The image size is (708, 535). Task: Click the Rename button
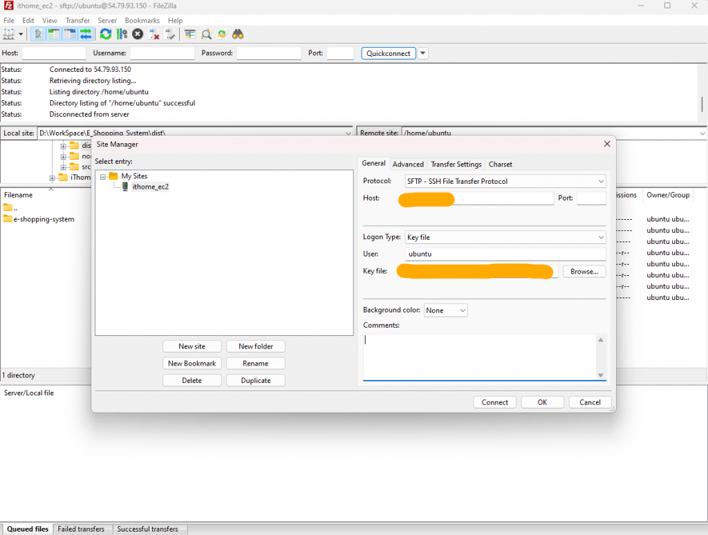[256, 364]
